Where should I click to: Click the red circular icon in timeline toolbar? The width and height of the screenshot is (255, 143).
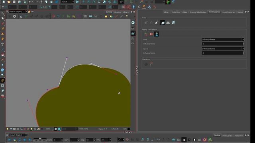[204, 139]
